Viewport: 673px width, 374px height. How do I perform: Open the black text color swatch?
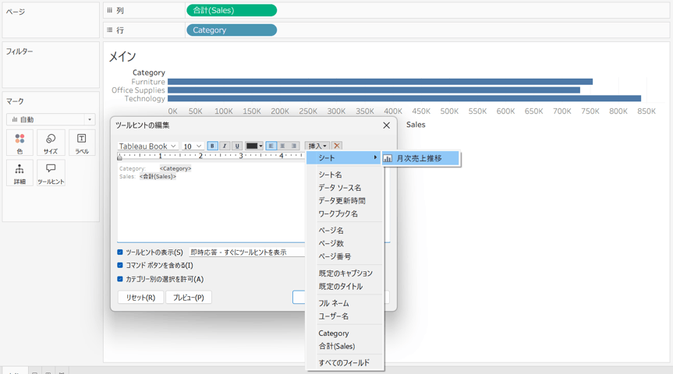click(254, 146)
